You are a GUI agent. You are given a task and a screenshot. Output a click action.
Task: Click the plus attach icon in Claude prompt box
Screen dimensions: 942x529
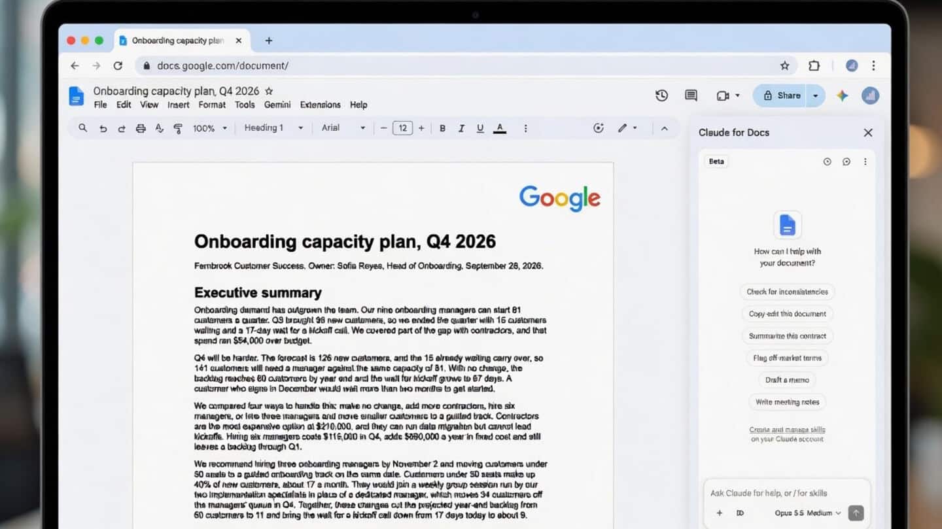720,513
